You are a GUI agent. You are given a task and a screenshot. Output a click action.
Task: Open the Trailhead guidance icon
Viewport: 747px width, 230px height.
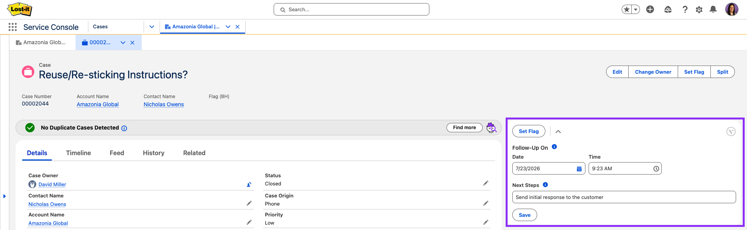coord(668,9)
